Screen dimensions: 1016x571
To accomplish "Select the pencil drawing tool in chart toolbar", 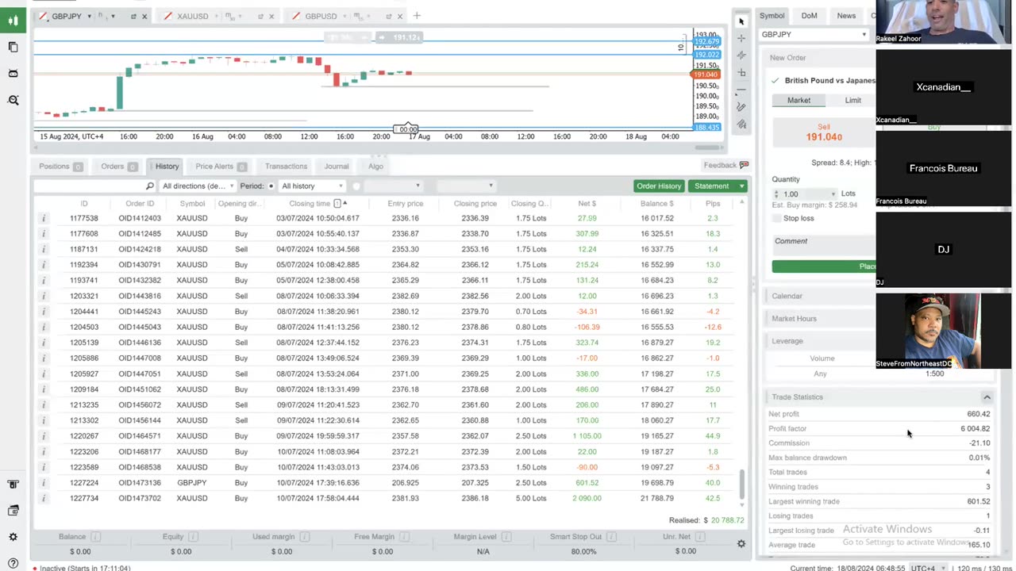I will pos(741,107).
